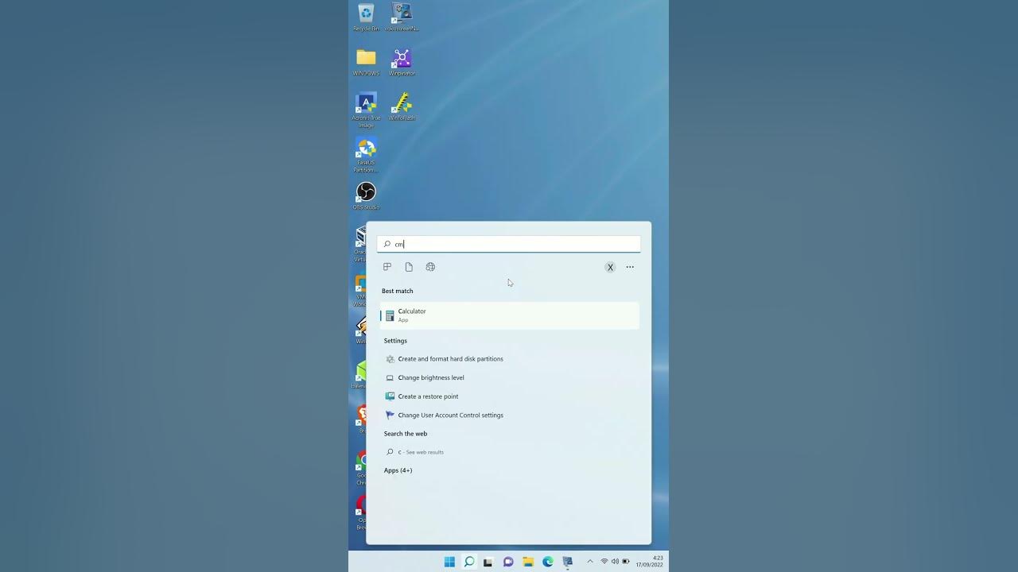This screenshot has width=1018, height=572.
Task: Open the clock showing 17/09/2022
Action: 649,562
